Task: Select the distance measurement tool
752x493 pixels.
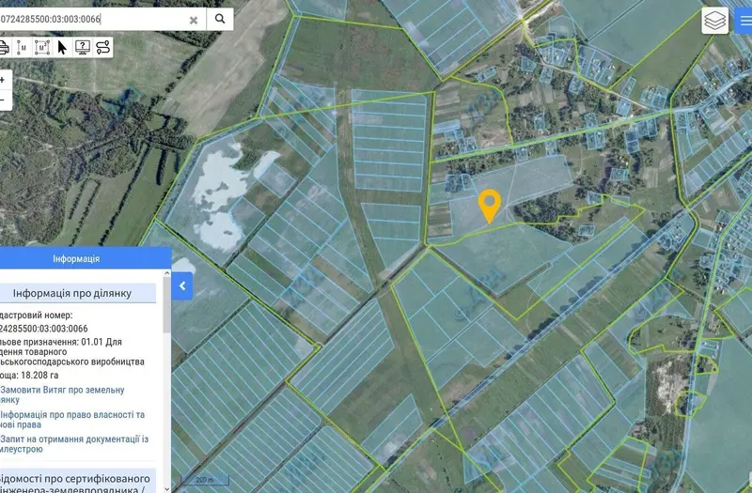Action: 23,48
